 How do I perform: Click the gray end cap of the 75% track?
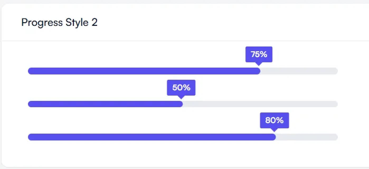coord(335,71)
